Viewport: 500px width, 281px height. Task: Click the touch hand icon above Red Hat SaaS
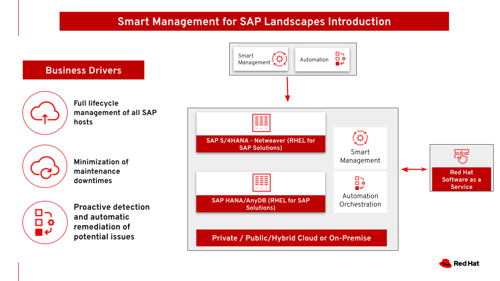461,156
